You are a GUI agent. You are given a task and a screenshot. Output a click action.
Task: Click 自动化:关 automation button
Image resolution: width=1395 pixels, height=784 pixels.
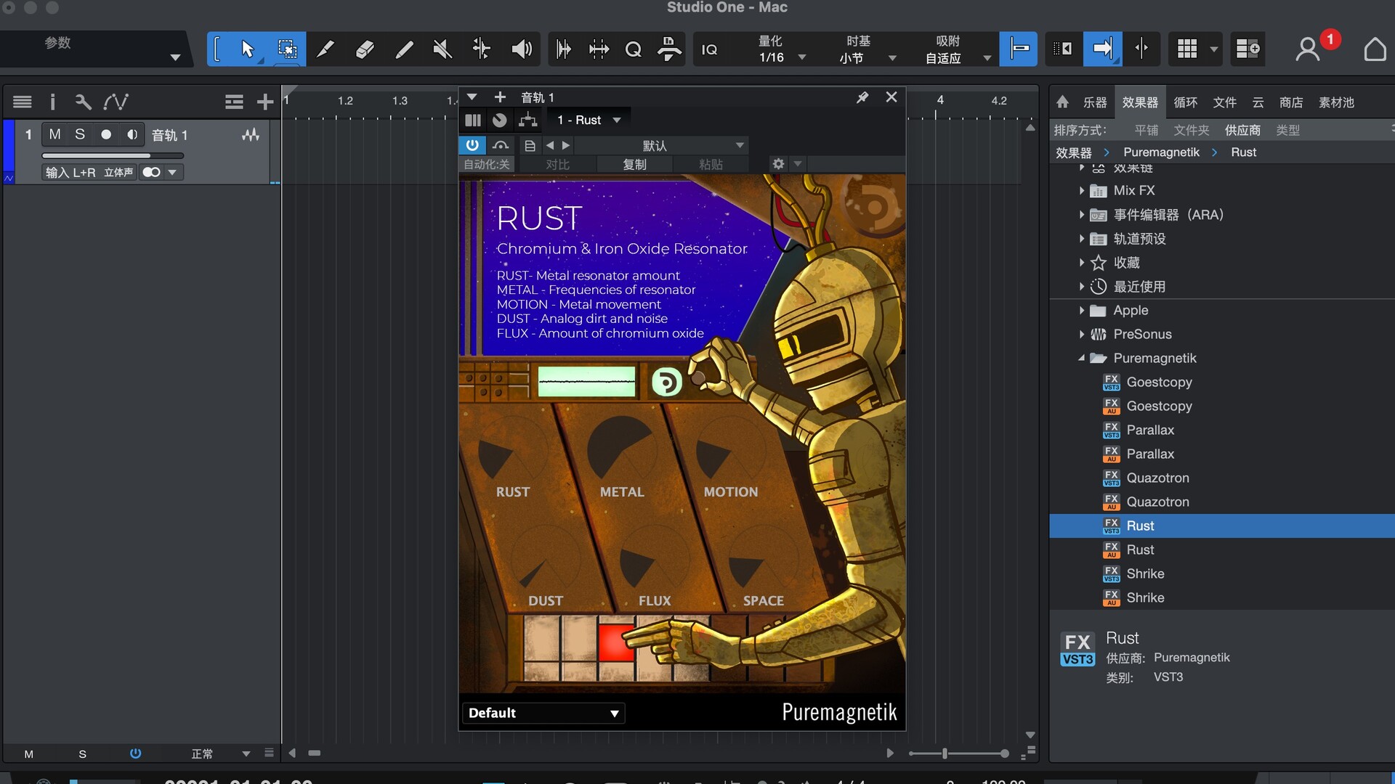487,165
